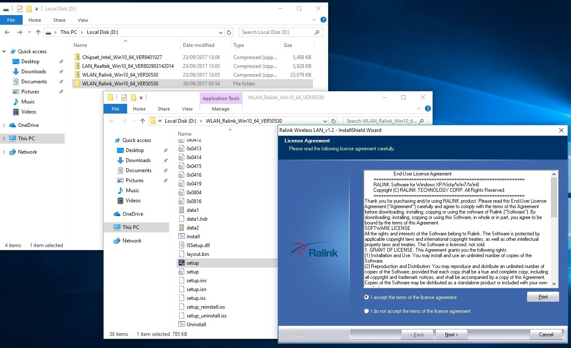The height and width of the screenshot is (348, 571).
Task: Click the license text scrollbar up arrow
Action: [554, 174]
